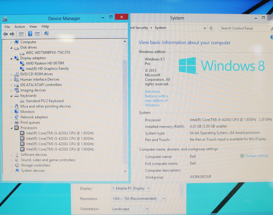273x215 pixels.
Task: Click the Monitors category icon
Action: [17, 112]
